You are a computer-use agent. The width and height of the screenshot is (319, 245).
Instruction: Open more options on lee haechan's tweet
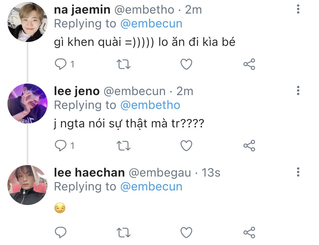298,172
